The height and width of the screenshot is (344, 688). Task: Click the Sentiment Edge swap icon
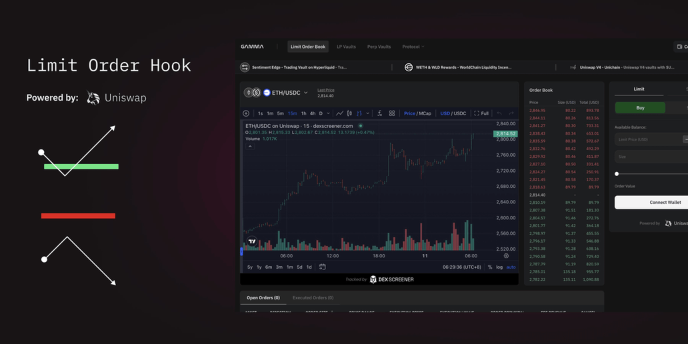[245, 67]
